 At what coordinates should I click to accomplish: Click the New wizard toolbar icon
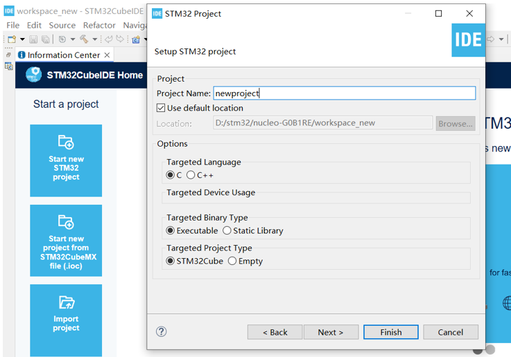coord(12,39)
